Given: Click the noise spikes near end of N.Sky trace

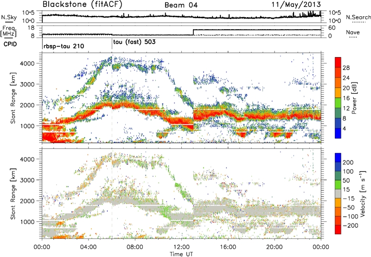Looking at the screenshot, I should coord(311,13).
